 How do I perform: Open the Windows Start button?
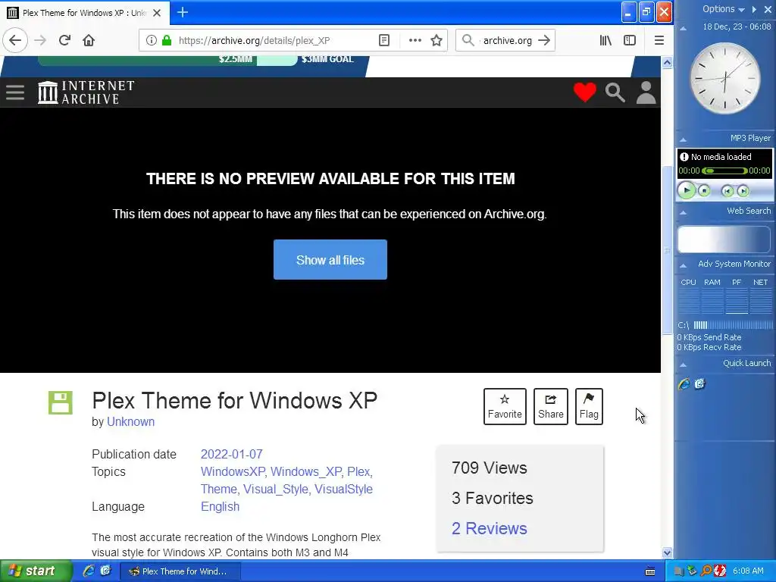tap(36, 571)
